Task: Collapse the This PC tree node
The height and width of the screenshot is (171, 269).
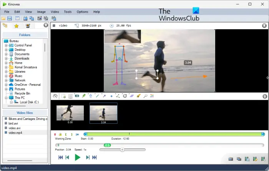Action: [6, 98]
